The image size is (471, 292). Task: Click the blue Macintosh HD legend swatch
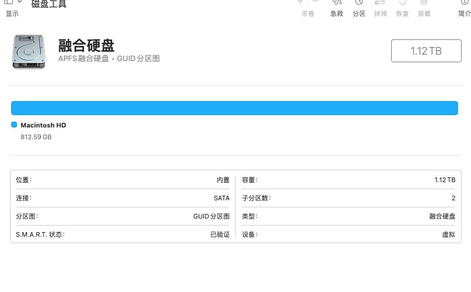[14, 125]
